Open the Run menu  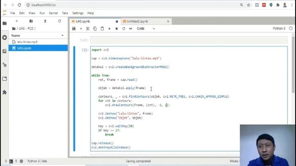[x=42, y=13]
